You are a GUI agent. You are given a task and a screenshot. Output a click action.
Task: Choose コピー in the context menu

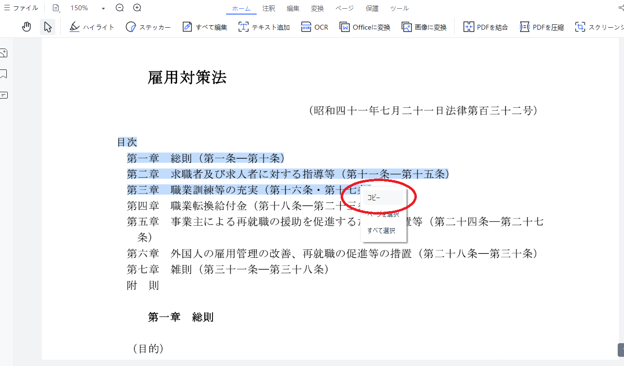383,198
